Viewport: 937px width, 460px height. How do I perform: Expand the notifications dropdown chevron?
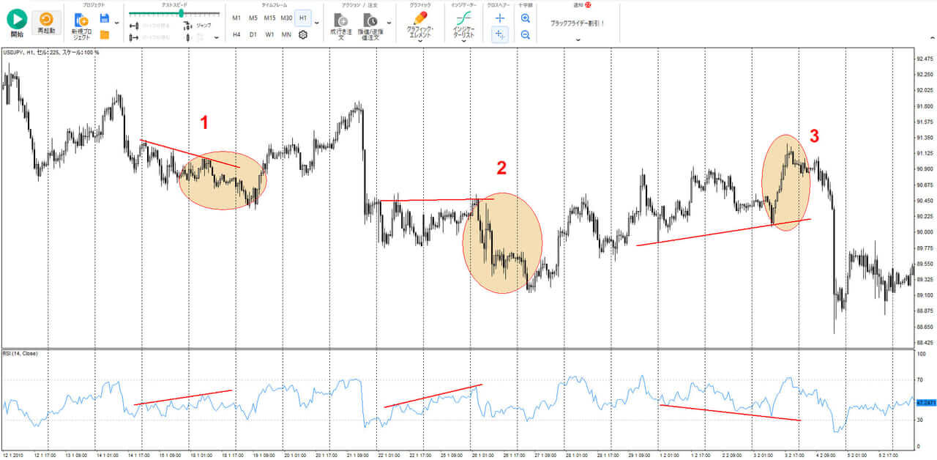578,40
